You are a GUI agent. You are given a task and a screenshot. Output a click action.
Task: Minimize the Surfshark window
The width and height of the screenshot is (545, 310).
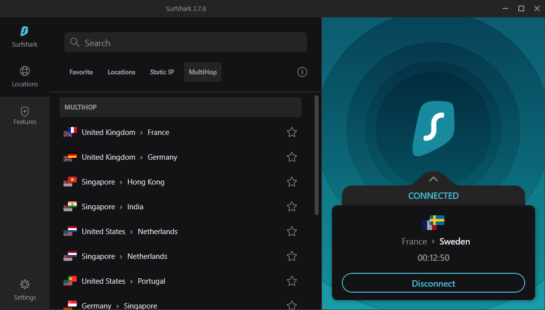point(505,8)
